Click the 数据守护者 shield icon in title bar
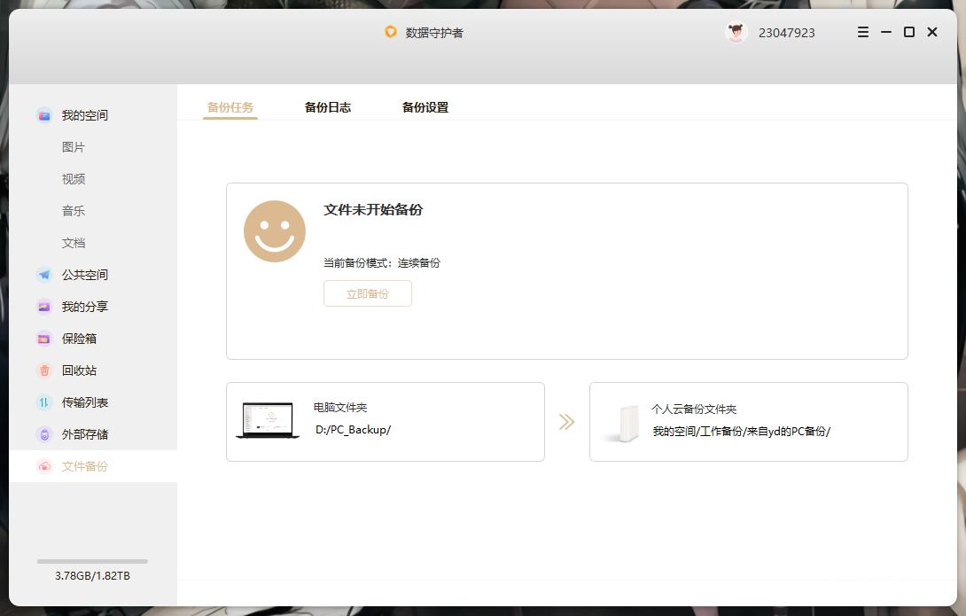The width and height of the screenshot is (966, 616). (x=390, y=32)
